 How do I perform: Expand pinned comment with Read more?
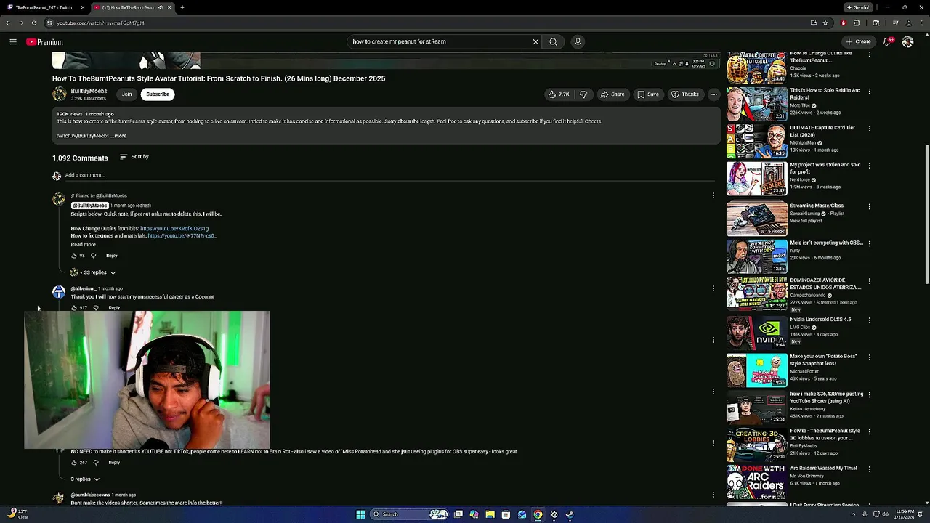83,245
